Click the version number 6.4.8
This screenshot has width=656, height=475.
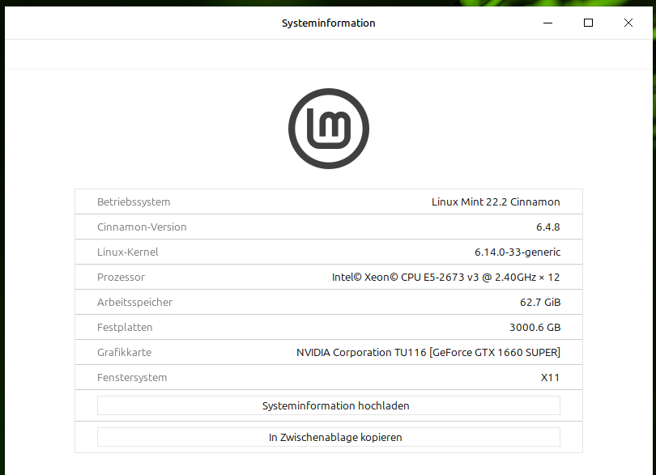tap(547, 227)
